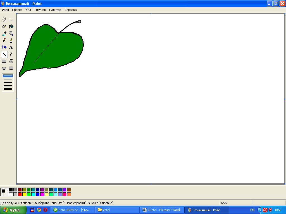Viewport: 286px width, 214px height.
Task: Open the Вид menu
Action: (28, 10)
